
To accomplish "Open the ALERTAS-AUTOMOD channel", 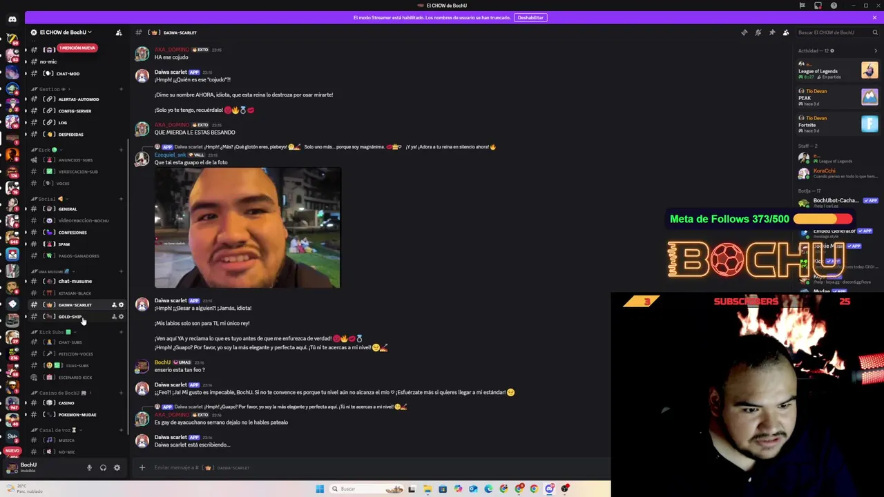I will [x=78, y=99].
